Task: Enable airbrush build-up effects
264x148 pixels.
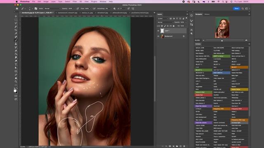Action: click(x=94, y=9)
